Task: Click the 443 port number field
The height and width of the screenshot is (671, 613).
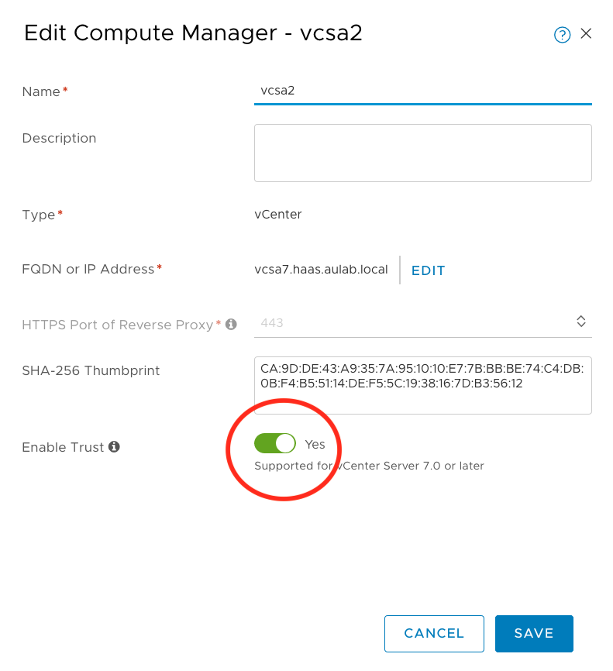Action: [411, 322]
